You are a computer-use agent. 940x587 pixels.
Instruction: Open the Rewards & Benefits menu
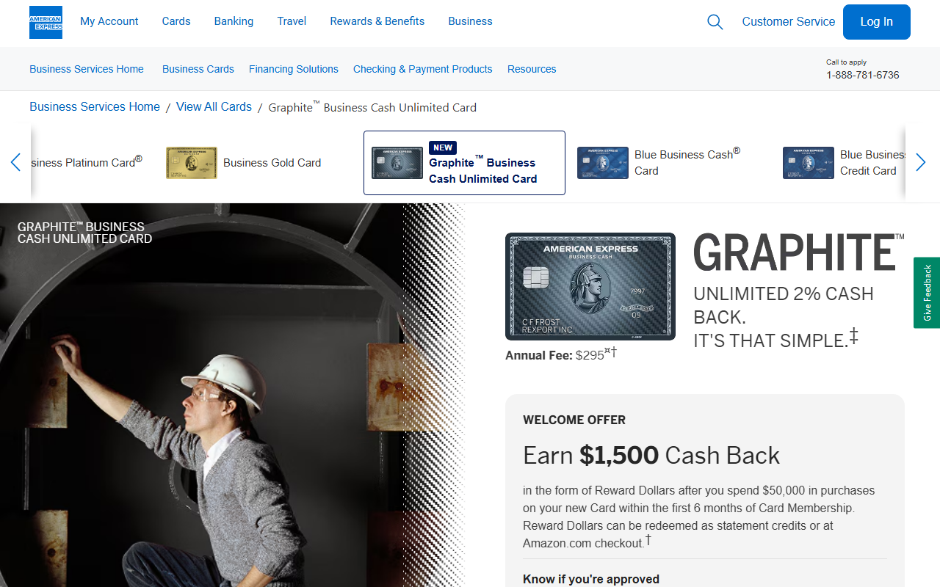click(377, 21)
